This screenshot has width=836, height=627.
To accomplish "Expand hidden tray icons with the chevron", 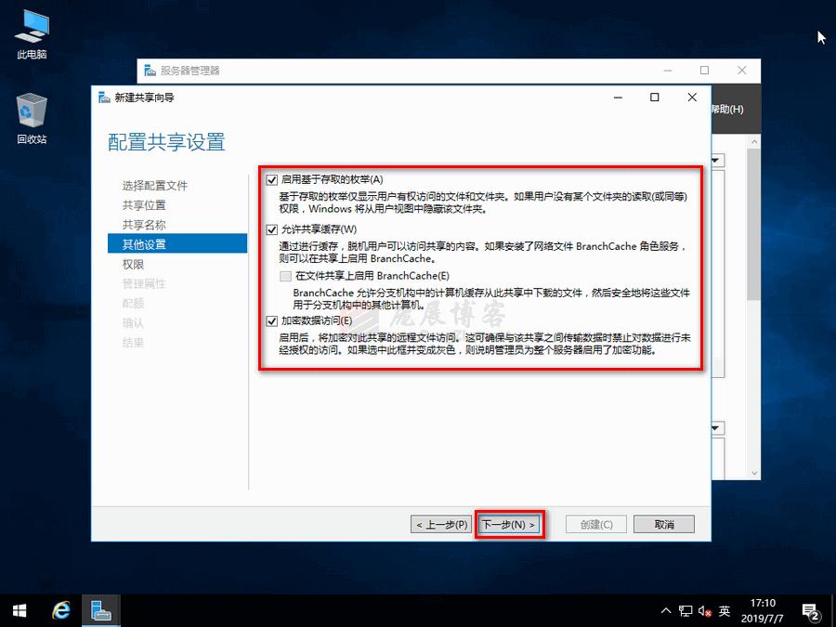I will (x=665, y=610).
